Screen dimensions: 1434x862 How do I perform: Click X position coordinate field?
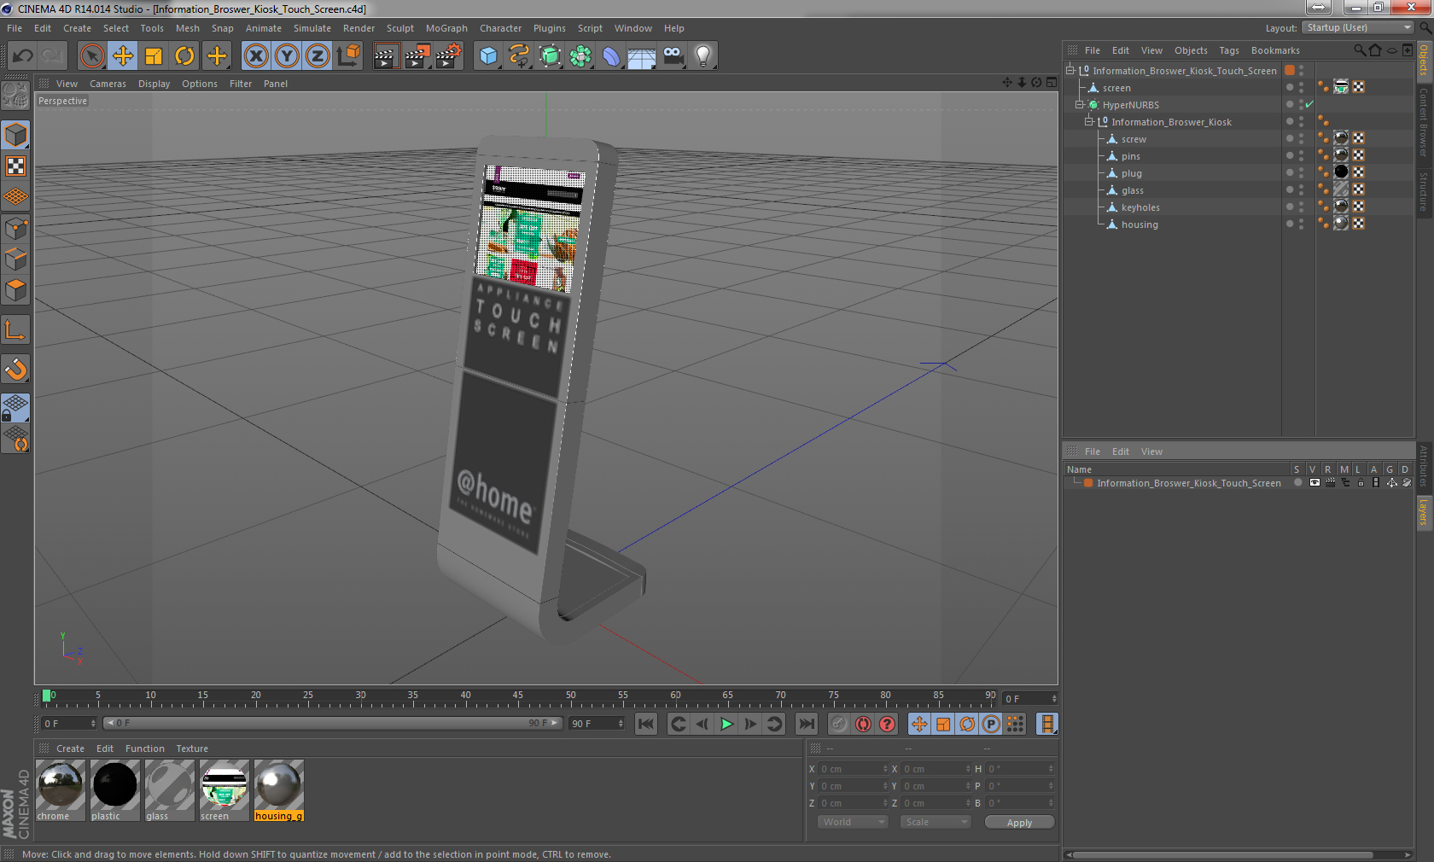(854, 769)
